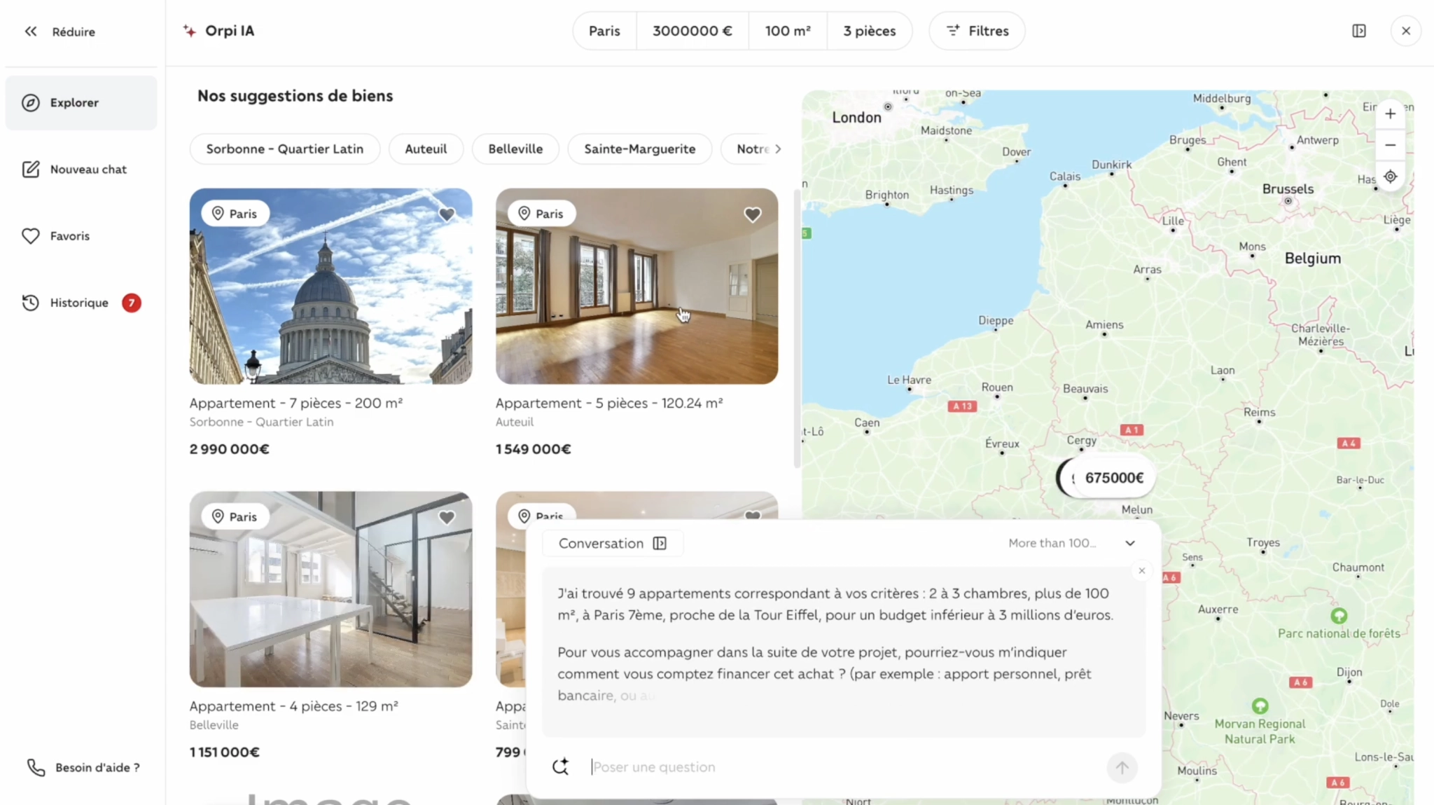Focus the Poser une question field

(x=844, y=767)
